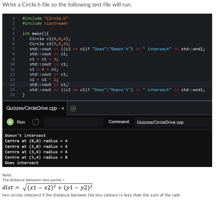Screen dimensions: 217x203
Task: Click the 'c1 = c1 + 3;' code line
Action: 44,59
